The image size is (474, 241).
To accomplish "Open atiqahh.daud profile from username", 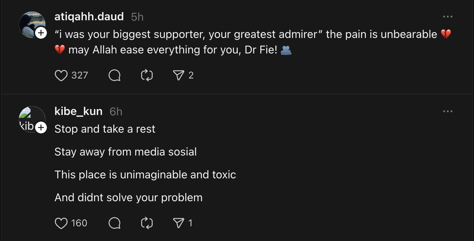I will point(89,17).
